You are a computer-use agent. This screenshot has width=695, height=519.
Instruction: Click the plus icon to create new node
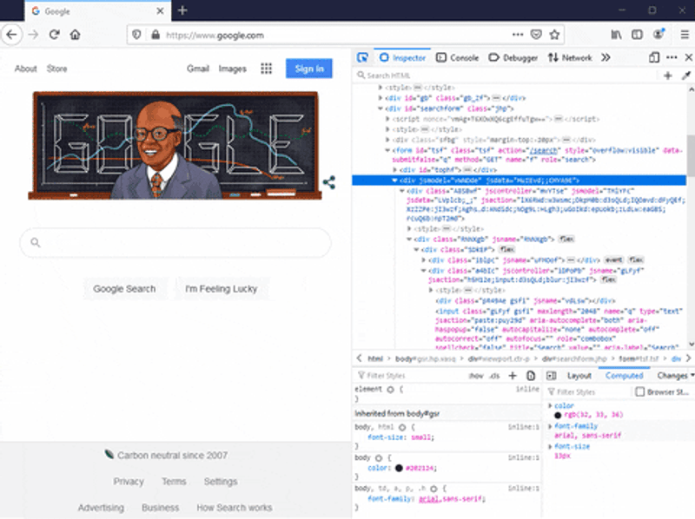coord(667,76)
